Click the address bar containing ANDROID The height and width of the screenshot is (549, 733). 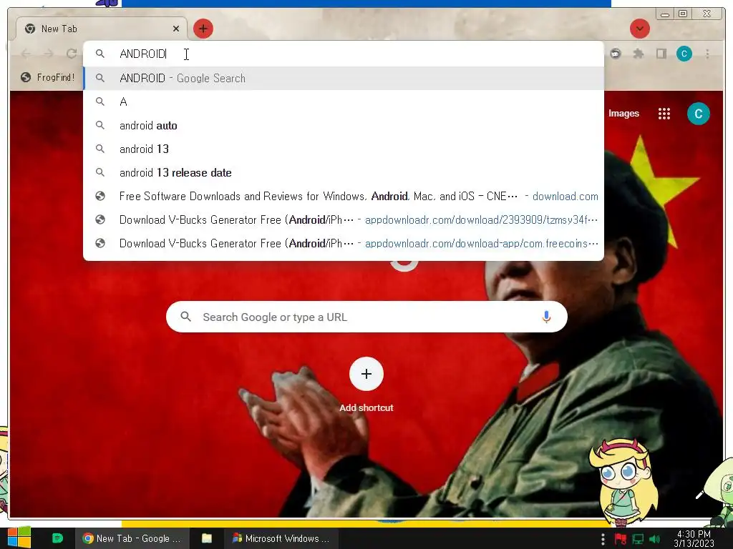[x=344, y=54]
